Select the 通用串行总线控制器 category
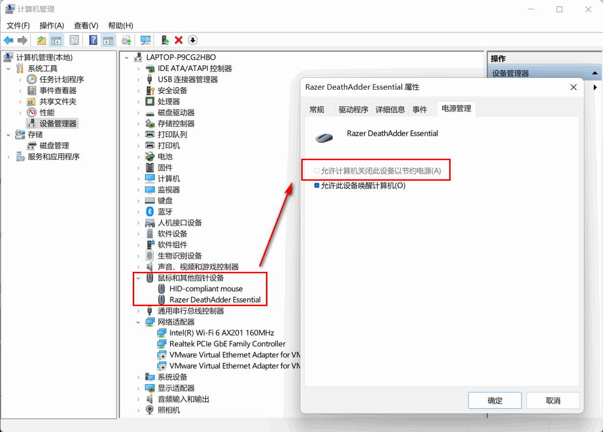This screenshot has width=603, height=432. pyautogui.click(x=191, y=311)
